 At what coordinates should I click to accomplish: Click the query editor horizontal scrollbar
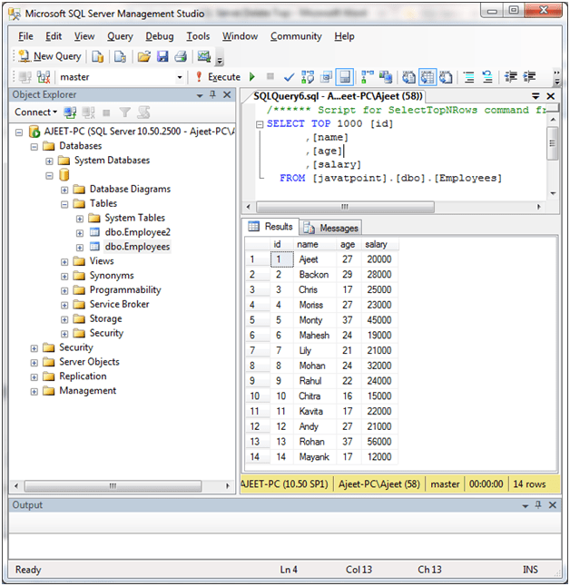pyautogui.click(x=345, y=207)
